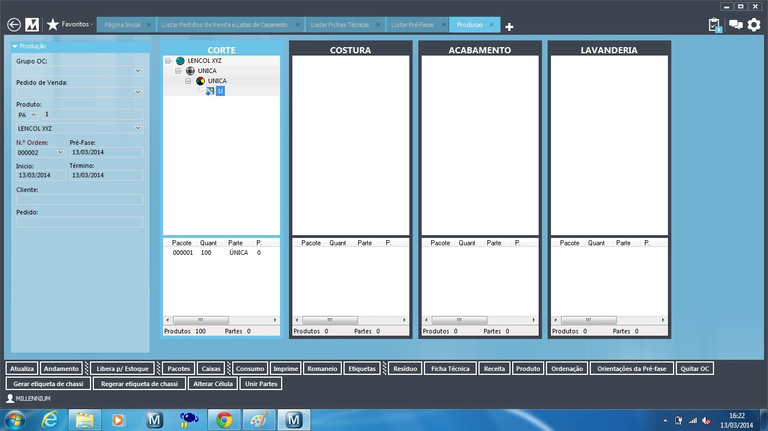This screenshot has width=768, height=431.
Task: Select package 000001 row in CORTE
Action: click(x=183, y=253)
